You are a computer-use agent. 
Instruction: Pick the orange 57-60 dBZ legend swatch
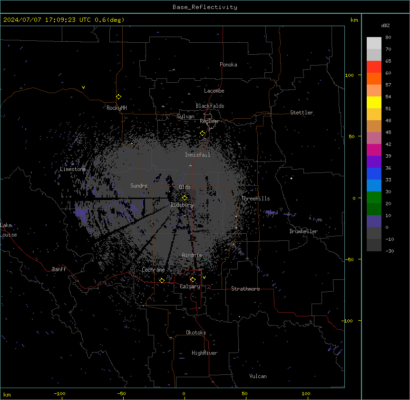click(x=374, y=78)
